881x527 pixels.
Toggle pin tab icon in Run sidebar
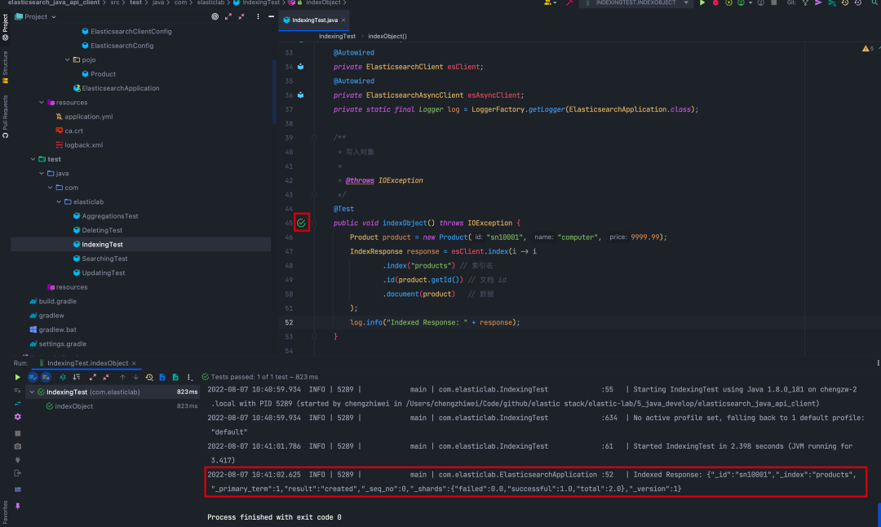click(x=17, y=507)
